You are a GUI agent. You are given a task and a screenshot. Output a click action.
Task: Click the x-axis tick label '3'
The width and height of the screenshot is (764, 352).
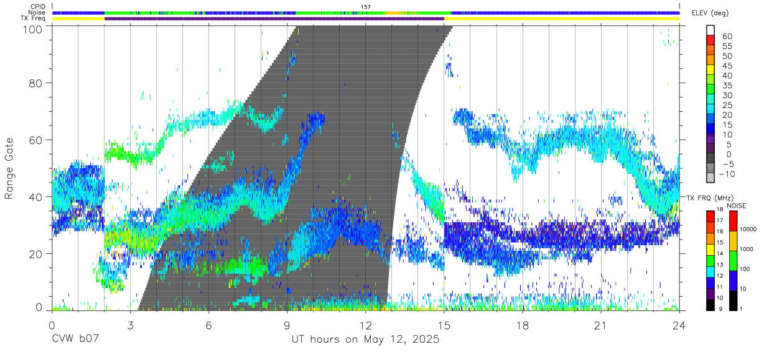coord(130,325)
